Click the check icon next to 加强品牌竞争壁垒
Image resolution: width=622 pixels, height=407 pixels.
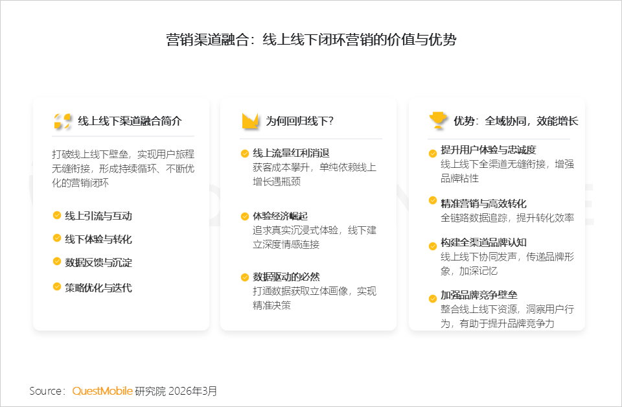[x=433, y=299]
